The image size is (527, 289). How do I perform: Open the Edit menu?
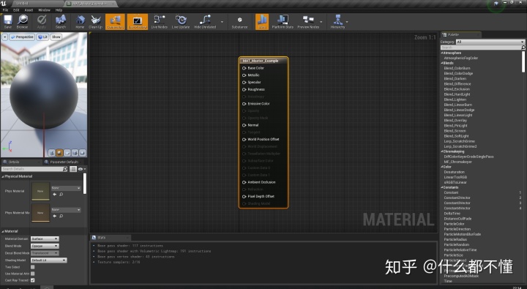coord(16,10)
